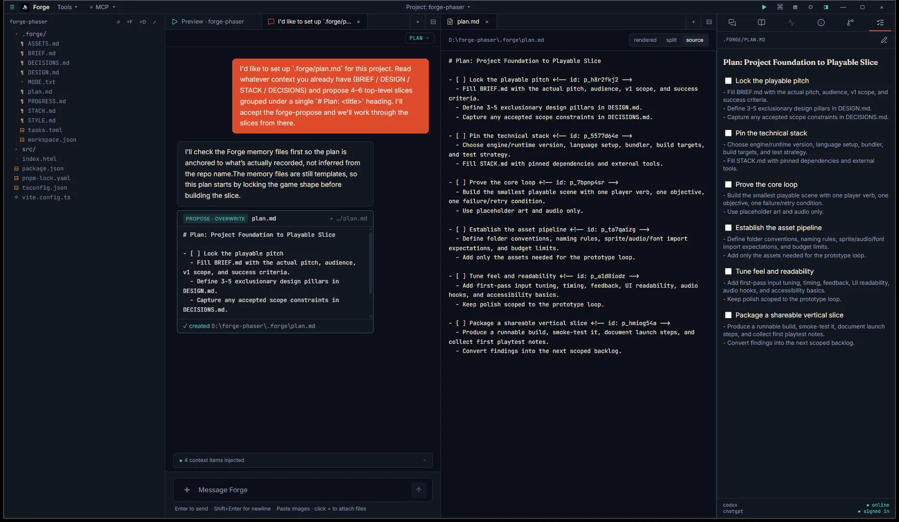This screenshot has width=899, height=522.
Task: Click the online status indicator
Action: point(878,505)
